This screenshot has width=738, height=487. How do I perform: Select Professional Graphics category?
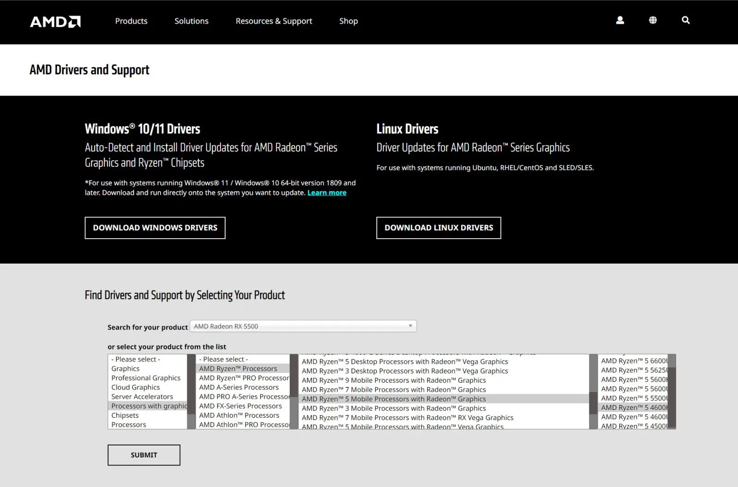(147, 378)
